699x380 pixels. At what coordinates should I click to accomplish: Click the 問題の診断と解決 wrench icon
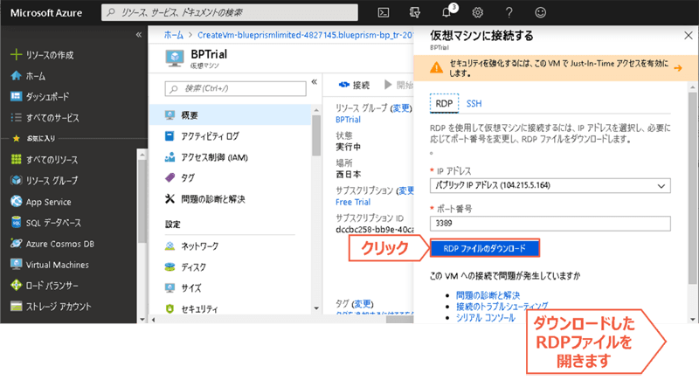coord(170,198)
